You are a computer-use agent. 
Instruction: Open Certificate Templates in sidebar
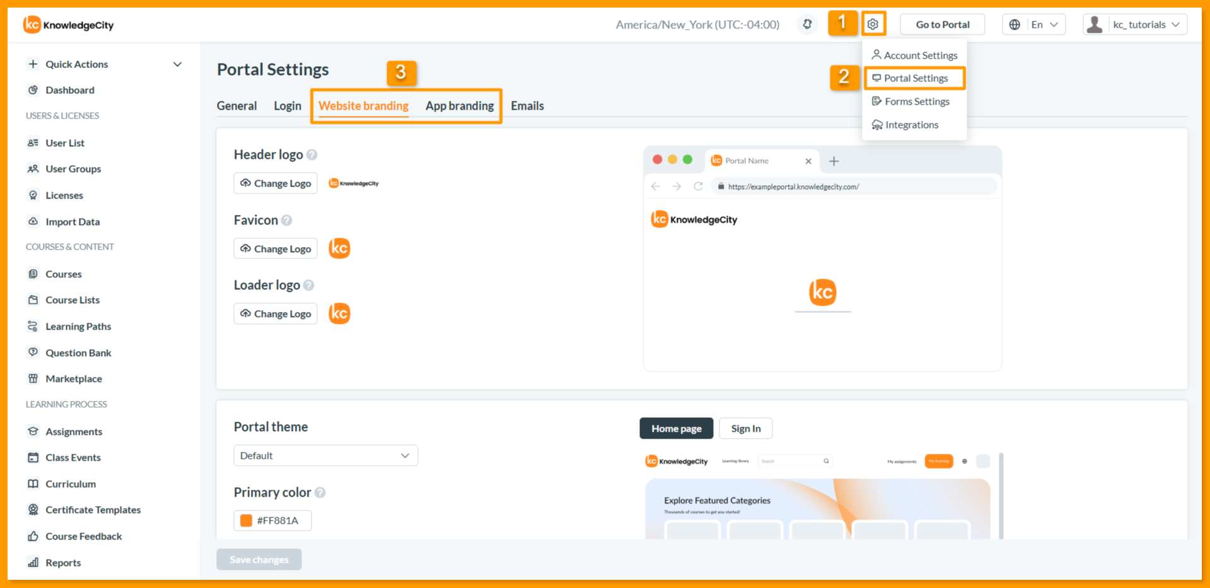coord(93,510)
